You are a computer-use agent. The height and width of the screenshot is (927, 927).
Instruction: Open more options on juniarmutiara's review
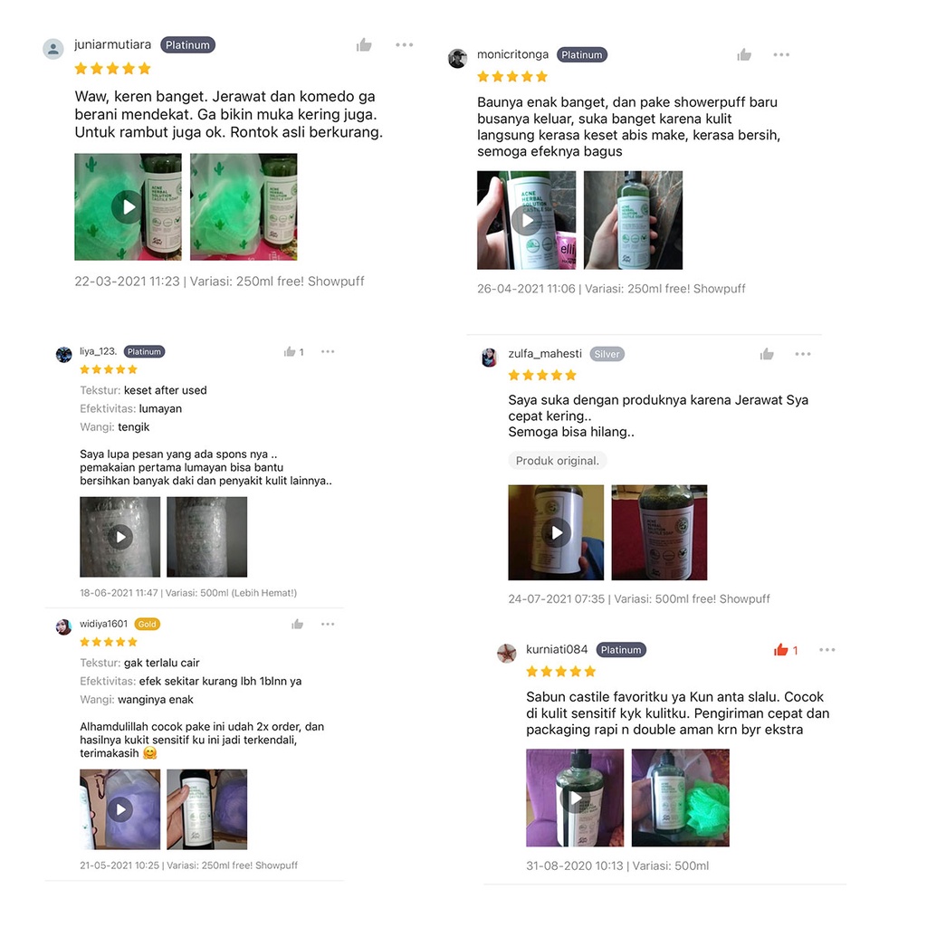click(x=405, y=45)
